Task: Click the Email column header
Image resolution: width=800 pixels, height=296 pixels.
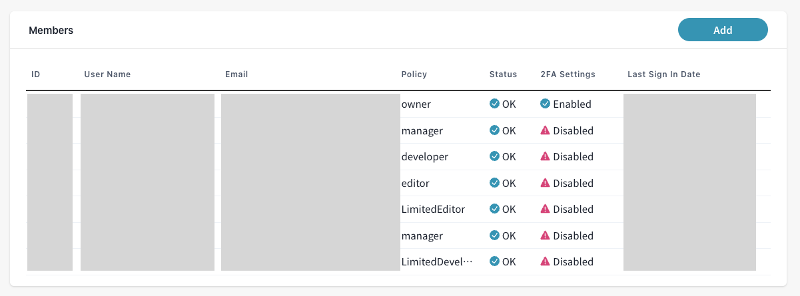Action: pos(236,74)
